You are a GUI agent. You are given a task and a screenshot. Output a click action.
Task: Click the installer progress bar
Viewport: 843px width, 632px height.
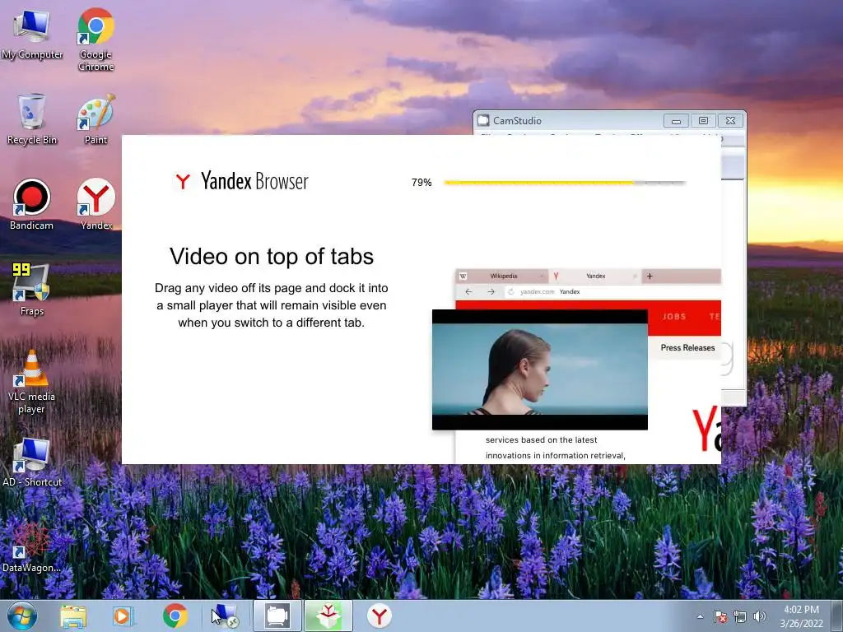565,183
